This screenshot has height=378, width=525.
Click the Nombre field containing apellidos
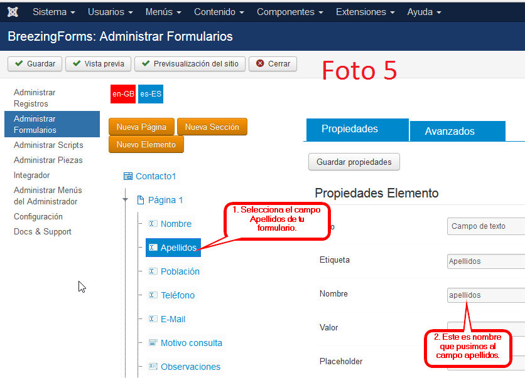tap(486, 295)
